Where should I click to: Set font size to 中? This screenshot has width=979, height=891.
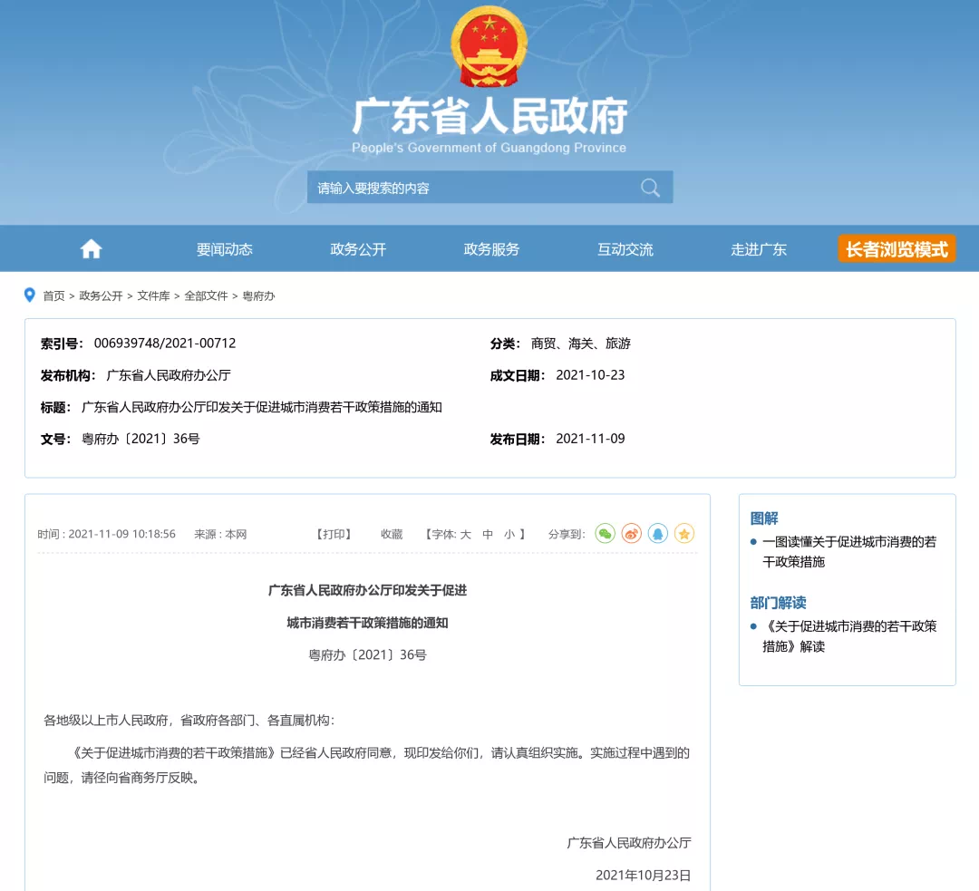tap(488, 535)
